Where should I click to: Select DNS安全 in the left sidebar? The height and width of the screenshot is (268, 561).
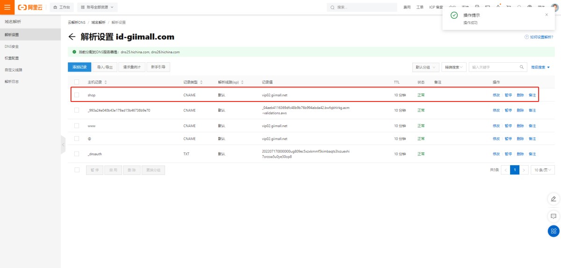click(x=12, y=46)
